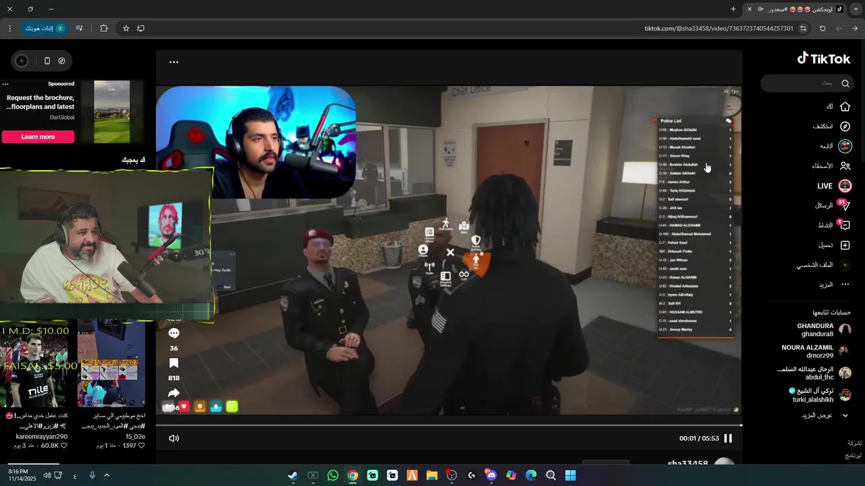Open Chrome three-dots menu

click(9, 28)
